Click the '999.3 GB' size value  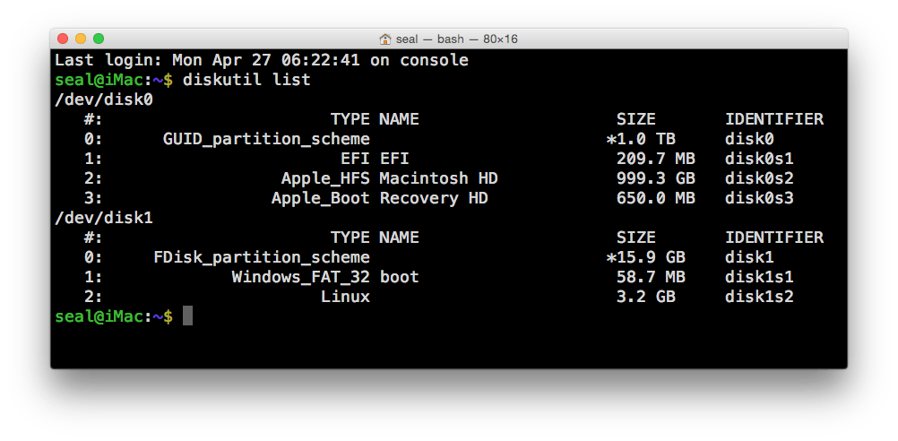(655, 178)
